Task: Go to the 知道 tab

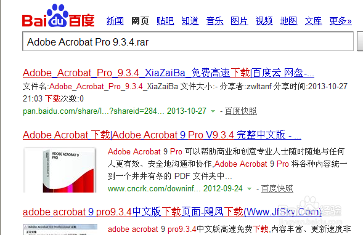Action: [x=190, y=21]
